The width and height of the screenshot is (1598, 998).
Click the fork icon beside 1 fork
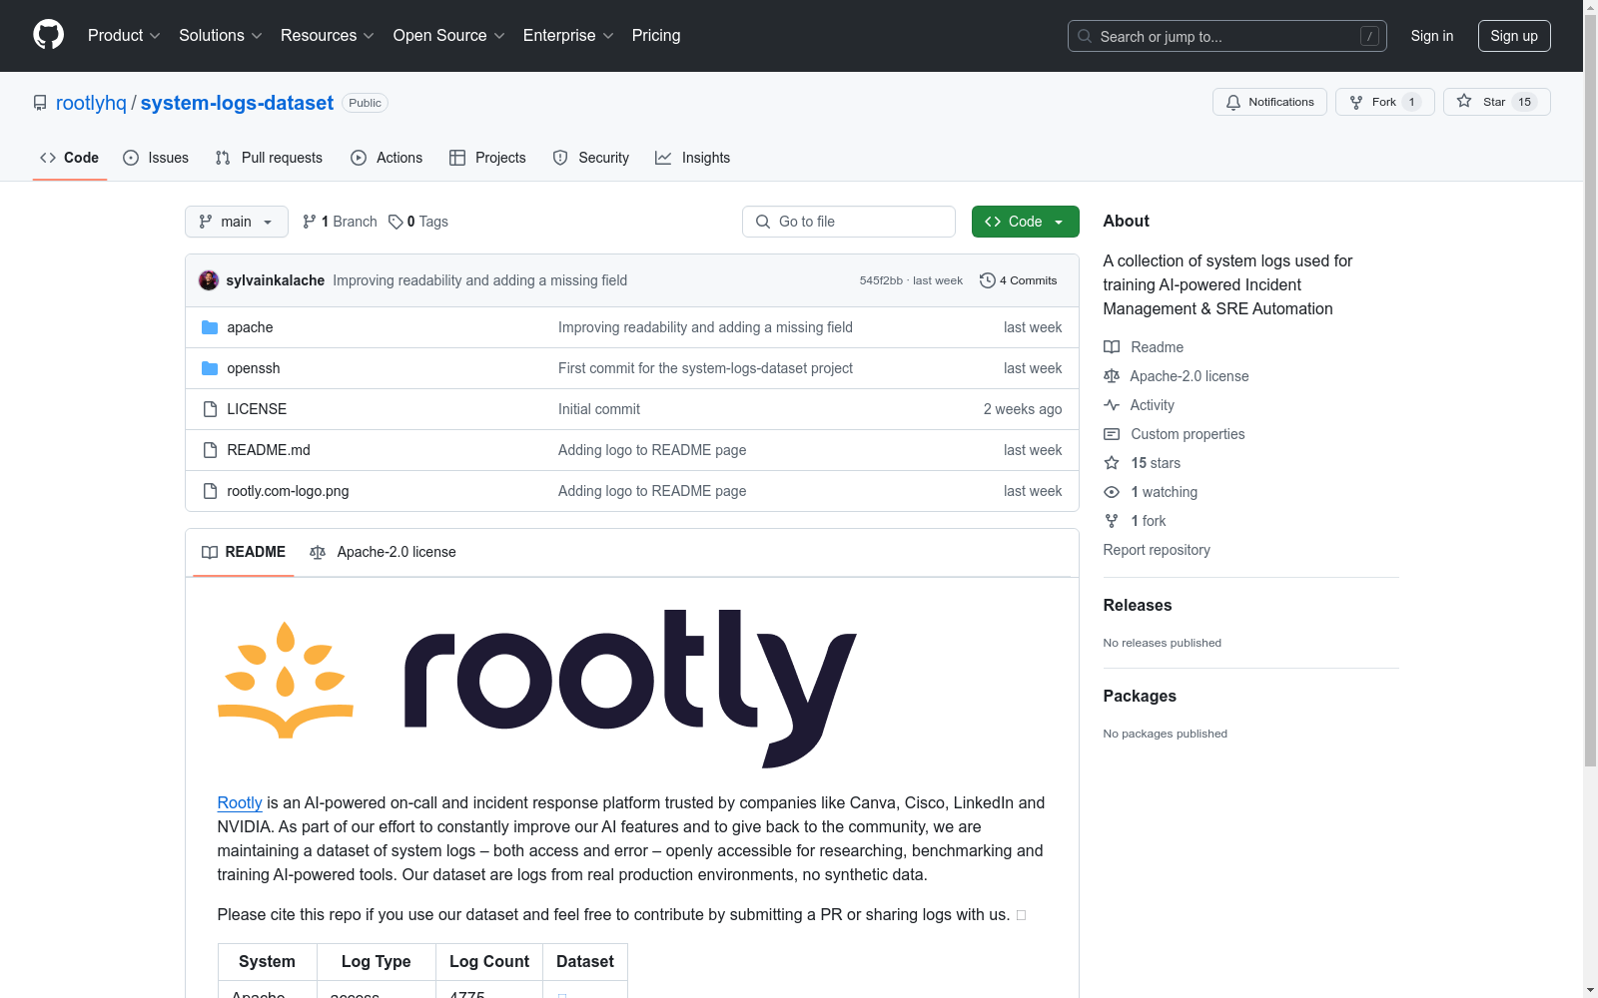click(1112, 521)
